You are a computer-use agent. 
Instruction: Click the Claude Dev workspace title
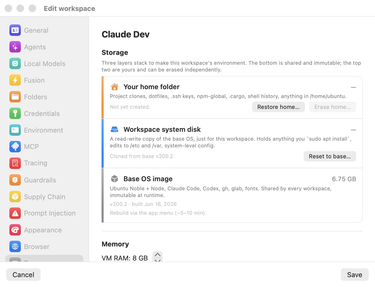pos(126,34)
